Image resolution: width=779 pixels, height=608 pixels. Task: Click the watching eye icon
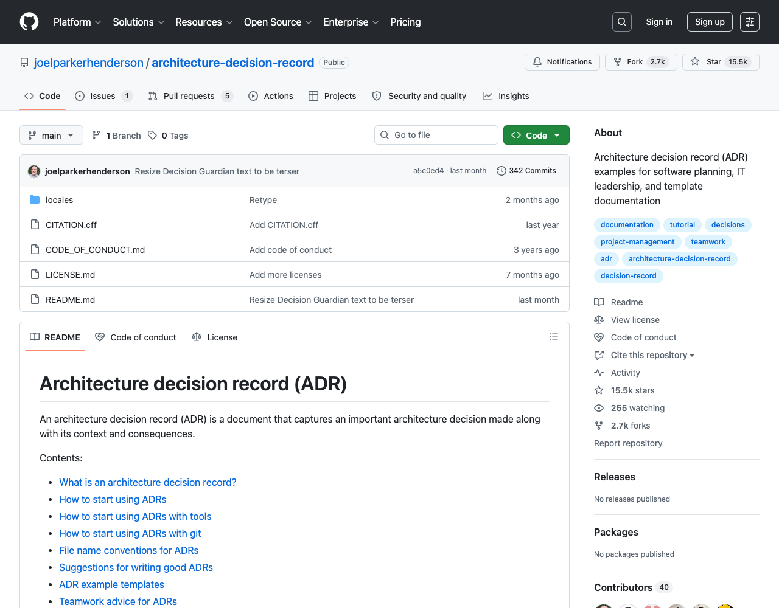click(x=599, y=408)
